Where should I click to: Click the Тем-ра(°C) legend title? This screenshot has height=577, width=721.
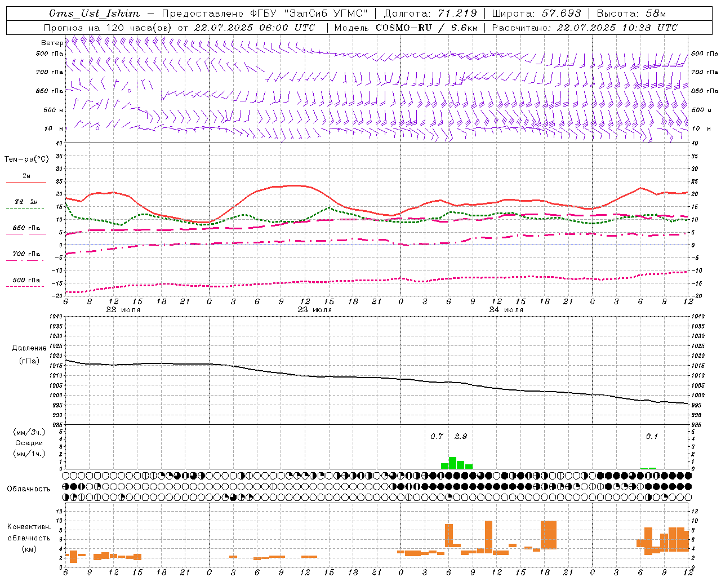(26, 159)
